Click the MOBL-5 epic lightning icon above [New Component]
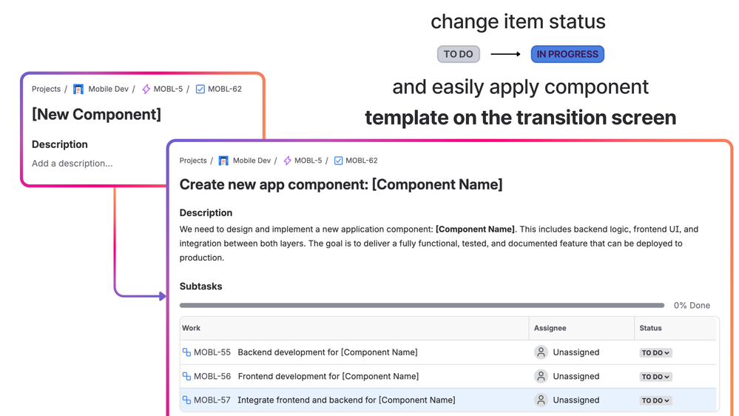This screenshot has height=416, width=739. pos(146,89)
